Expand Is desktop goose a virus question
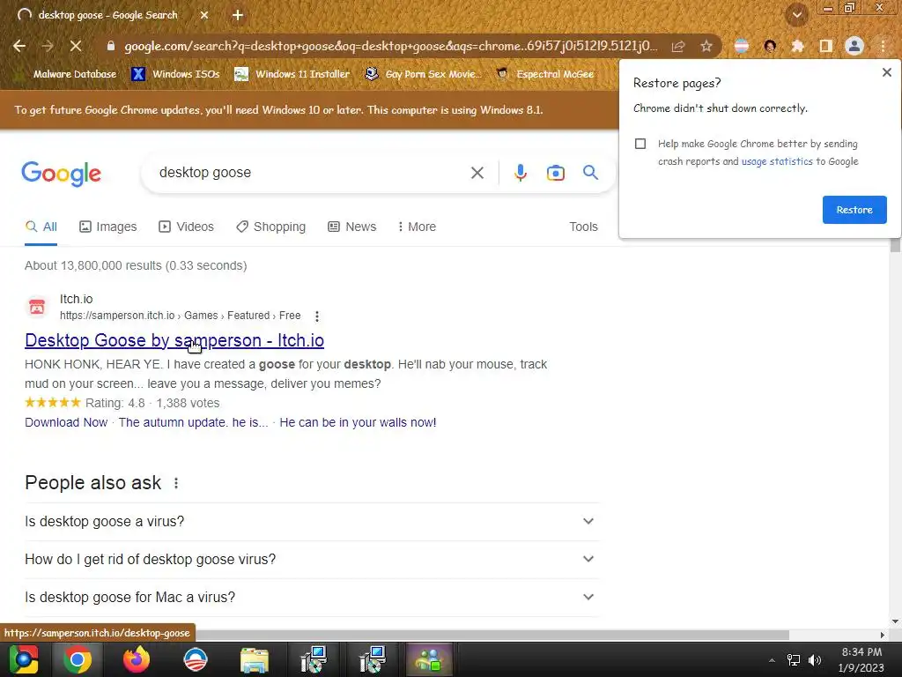Screen dimensions: 902x677 pos(312,522)
